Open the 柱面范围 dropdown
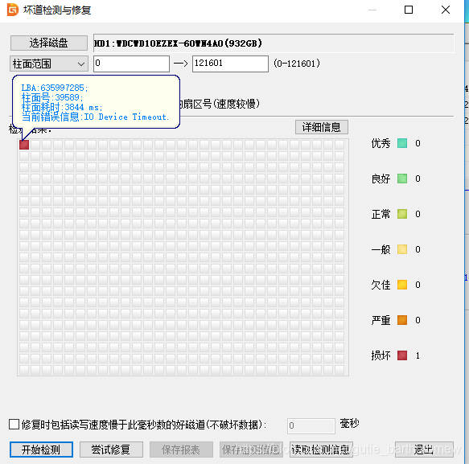This screenshot has width=469, height=464. click(x=49, y=64)
